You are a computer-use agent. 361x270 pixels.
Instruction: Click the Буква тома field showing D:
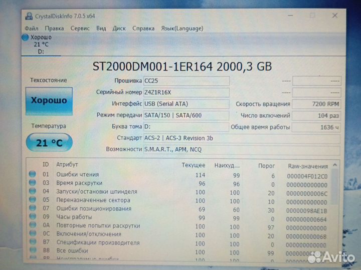(186, 126)
